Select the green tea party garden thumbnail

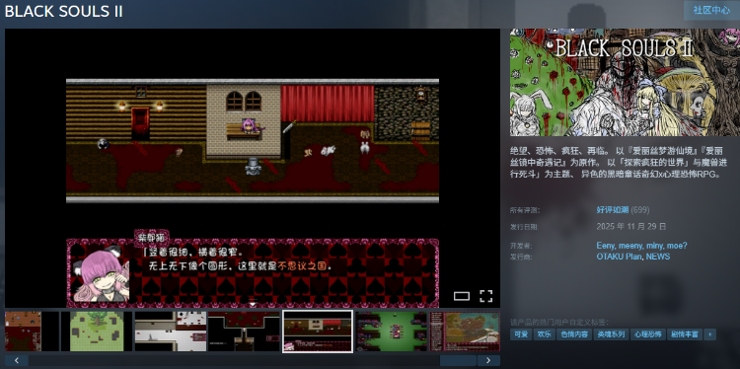coord(392,331)
